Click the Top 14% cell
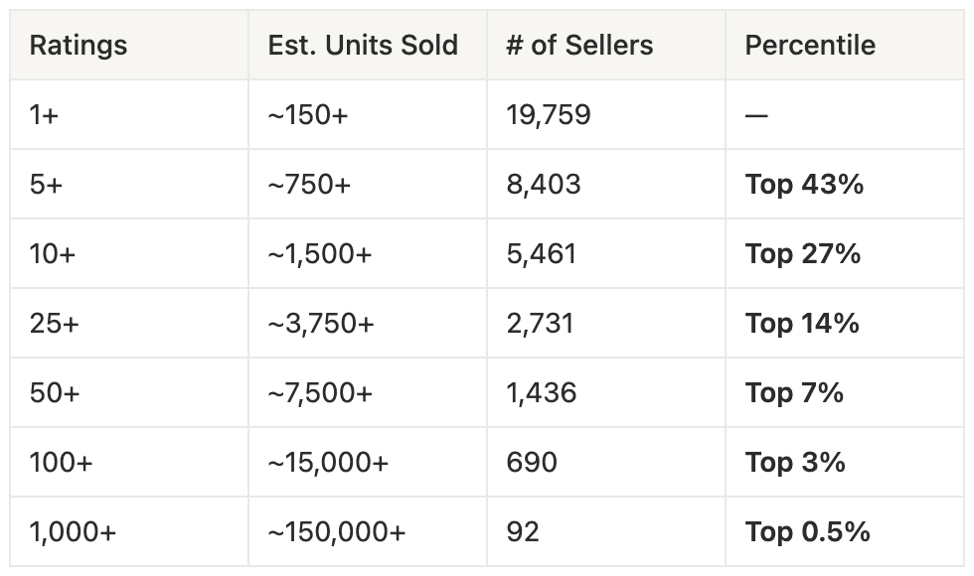 [802, 324]
